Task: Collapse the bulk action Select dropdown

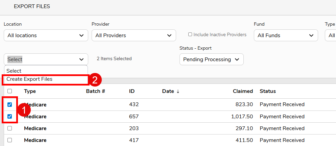Action: pyautogui.click(x=46, y=59)
